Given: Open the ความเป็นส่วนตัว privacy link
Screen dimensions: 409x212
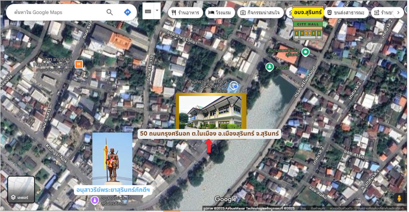Looking at the screenshot, I should [341, 208].
